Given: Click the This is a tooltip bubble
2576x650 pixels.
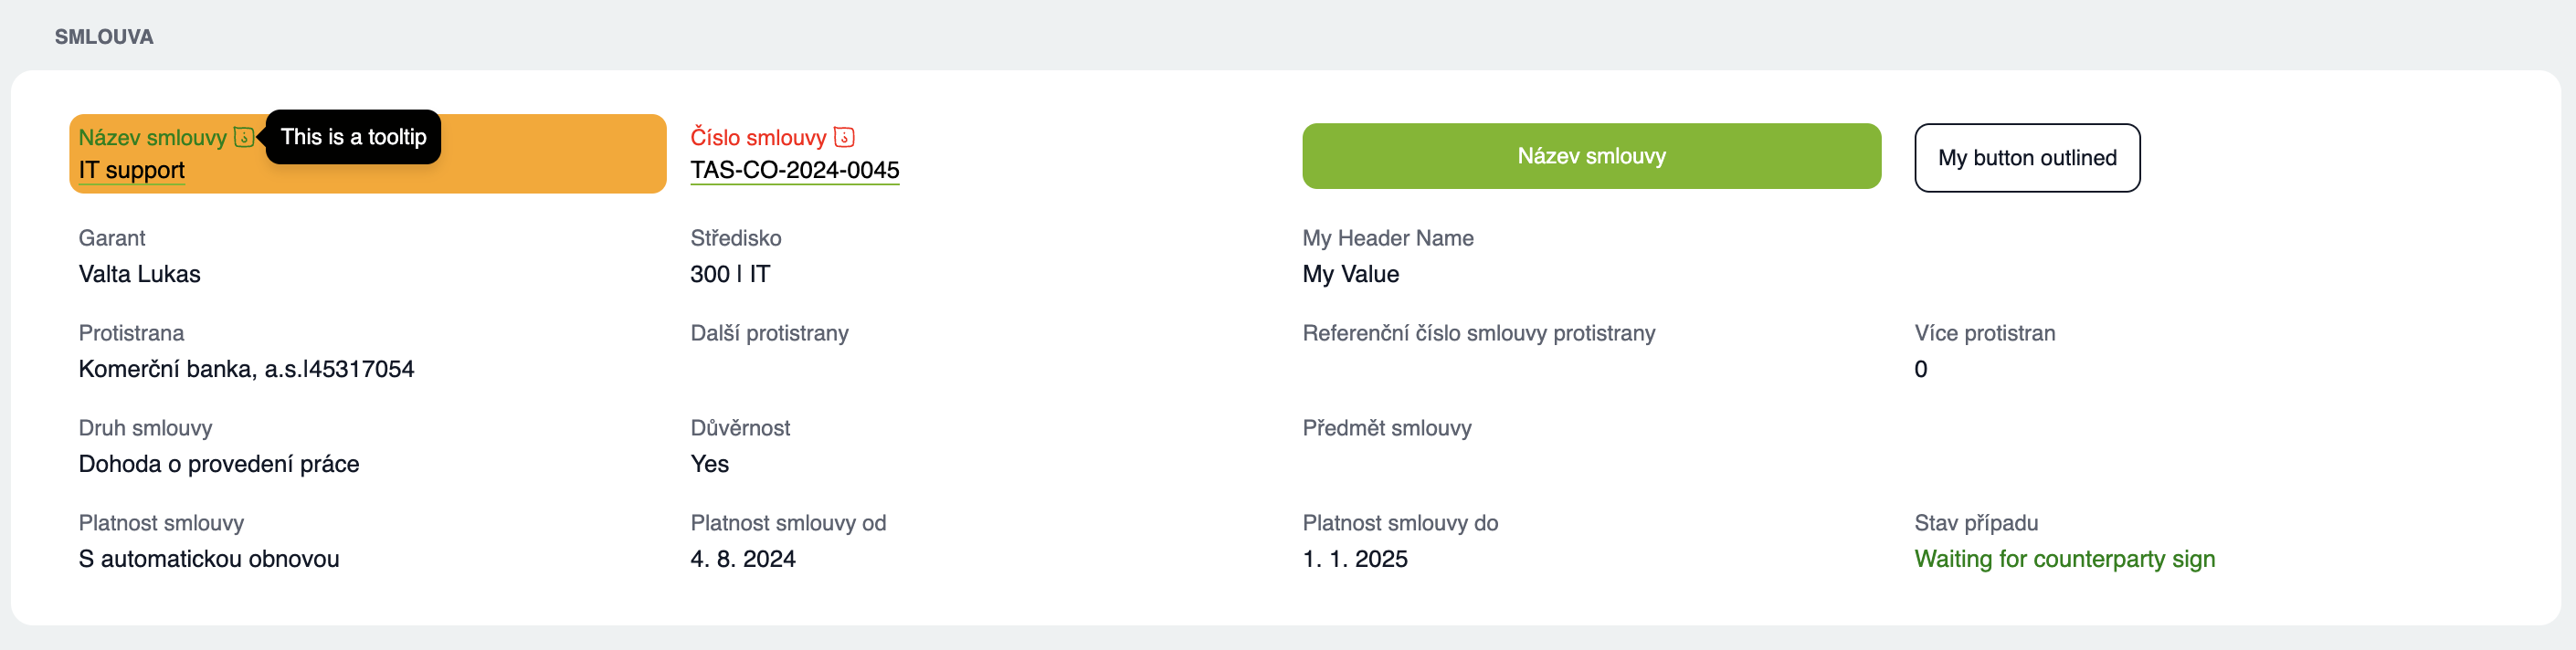Looking at the screenshot, I should click(x=353, y=137).
